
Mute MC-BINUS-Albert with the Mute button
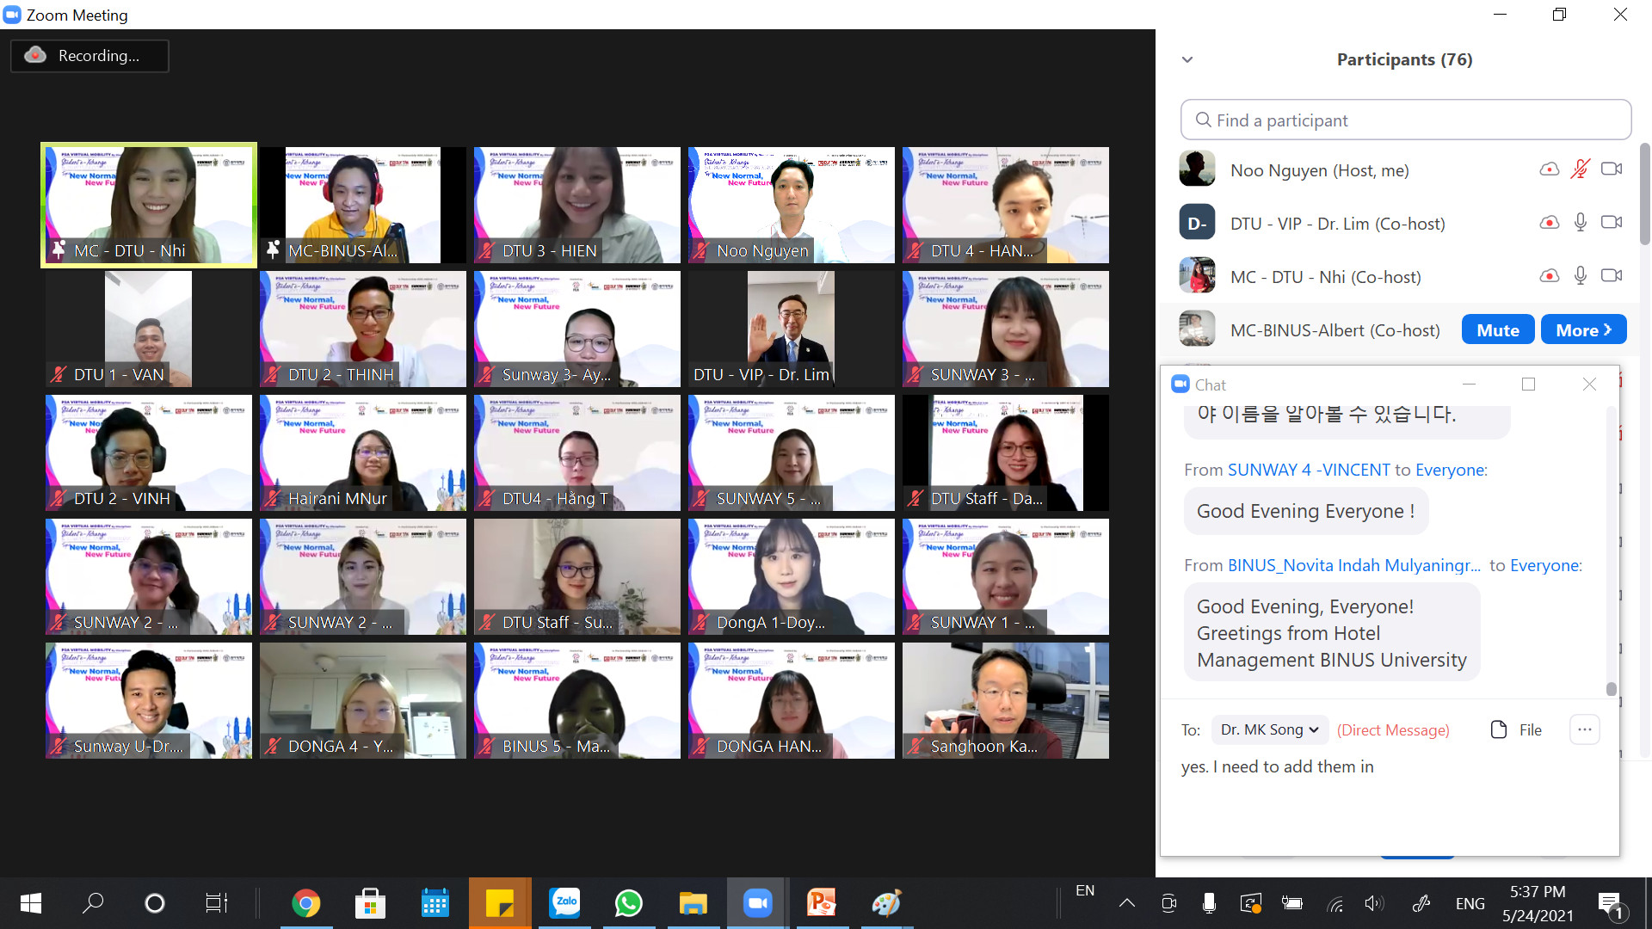pyautogui.click(x=1497, y=330)
